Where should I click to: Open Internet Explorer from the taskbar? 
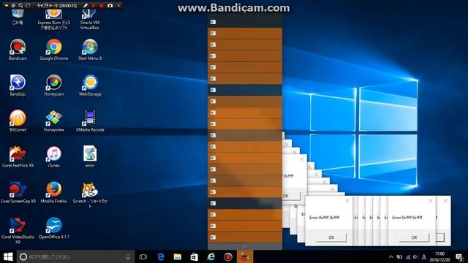click(211, 256)
